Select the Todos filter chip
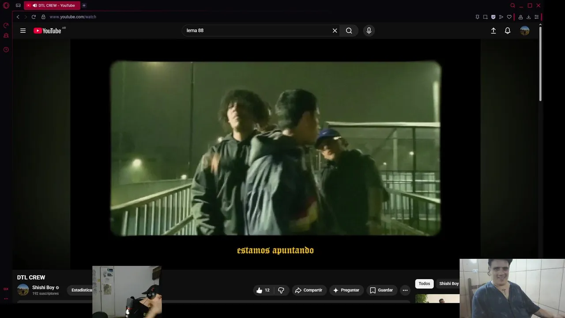This screenshot has height=318, width=565. (x=424, y=284)
